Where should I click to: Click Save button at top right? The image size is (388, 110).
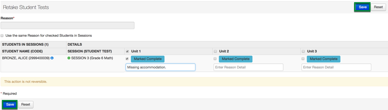point(363,7)
